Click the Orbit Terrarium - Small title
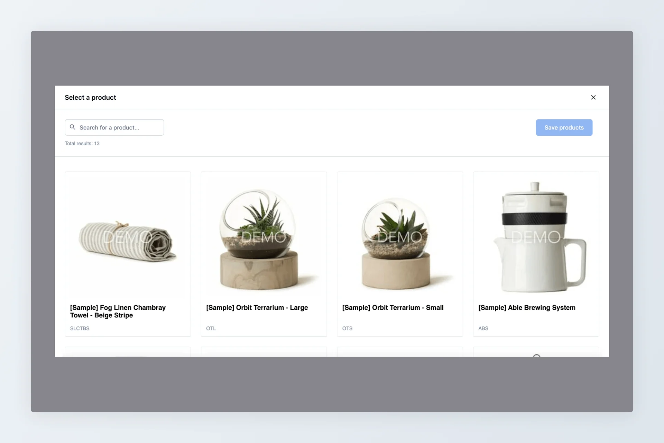This screenshot has width=664, height=443. 393,307
